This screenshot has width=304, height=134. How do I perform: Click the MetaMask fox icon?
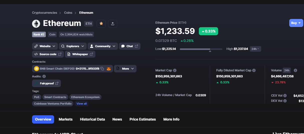(109, 69)
